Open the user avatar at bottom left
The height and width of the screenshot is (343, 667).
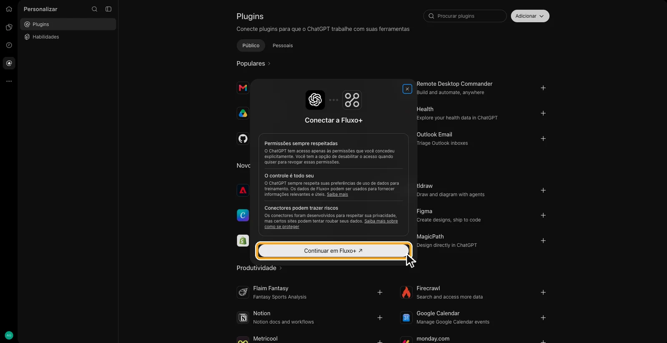[9, 335]
